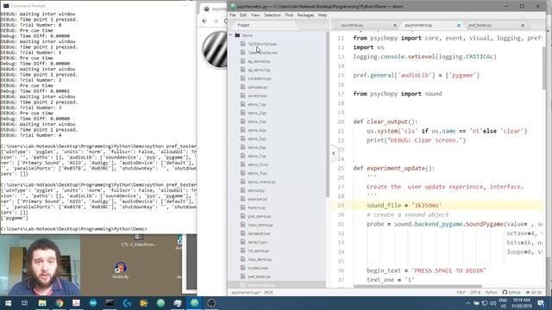Click the 'PRESS SPACE TO BEGIN' string
The height and width of the screenshot is (310, 552).
(x=448, y=270)
